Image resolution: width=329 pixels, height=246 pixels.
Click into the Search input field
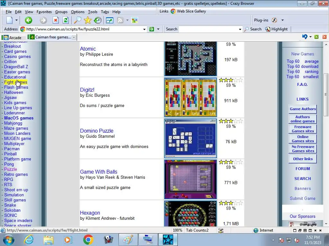[x=209, y=29]
